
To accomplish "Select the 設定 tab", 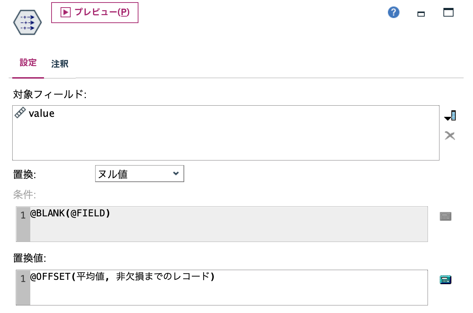I will point(28,63).
